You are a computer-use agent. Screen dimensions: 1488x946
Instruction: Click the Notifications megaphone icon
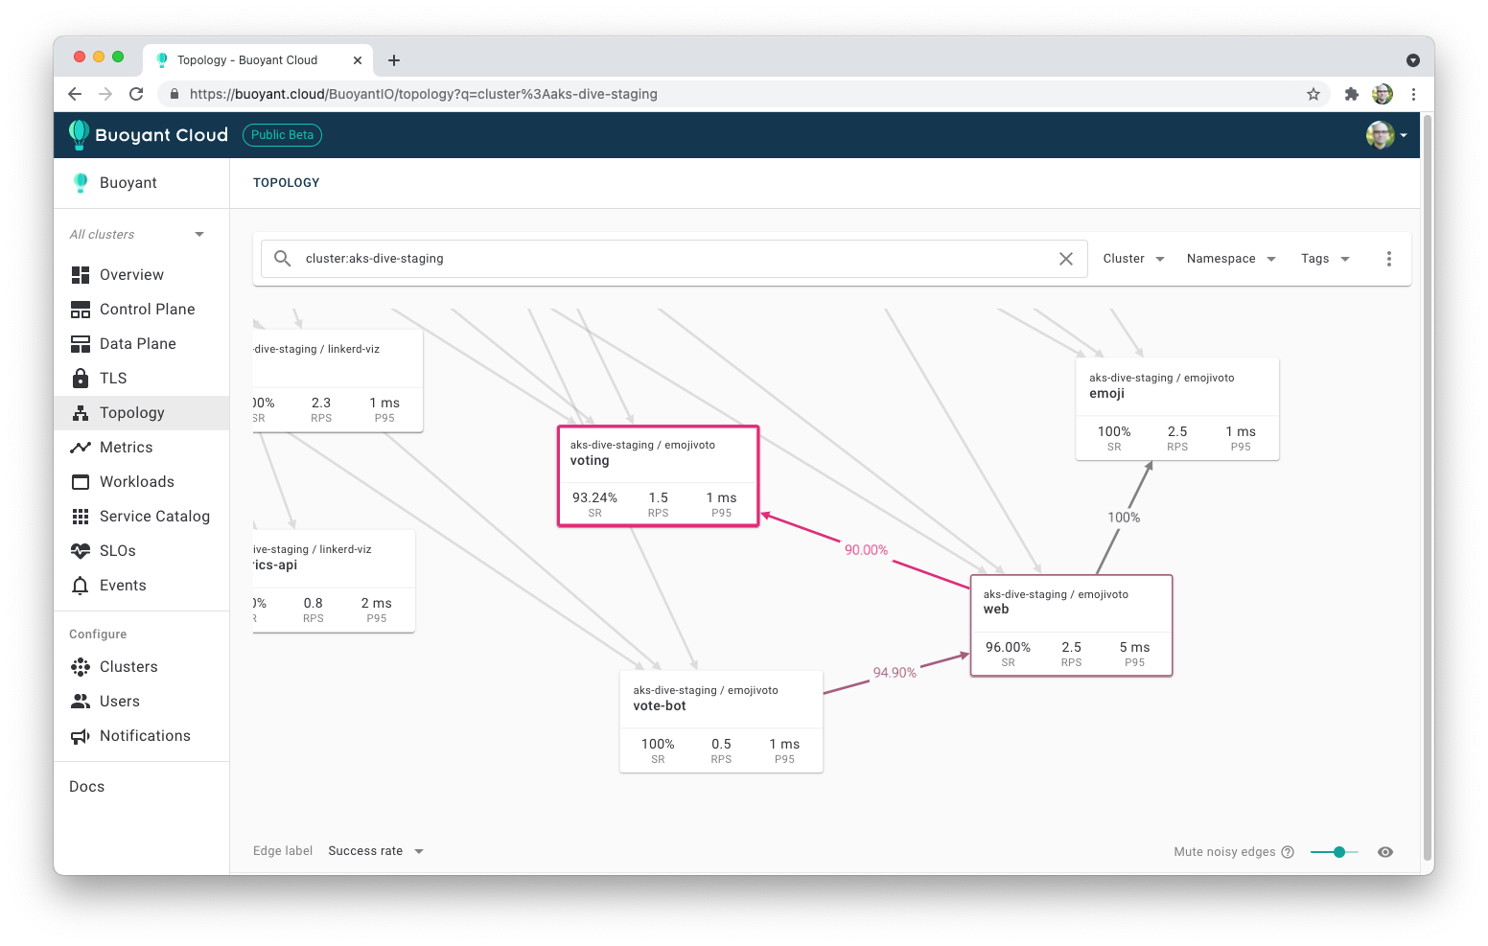pos(81,736)
